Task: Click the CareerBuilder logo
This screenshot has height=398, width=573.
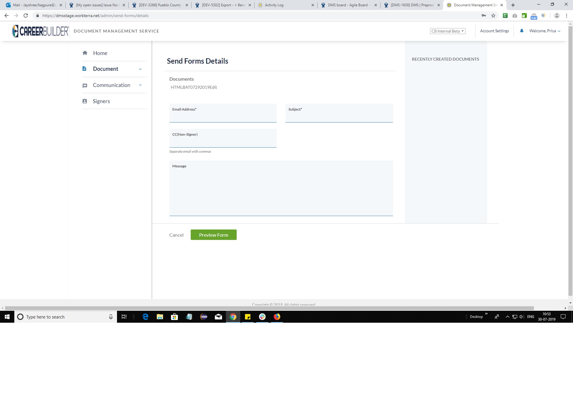Action: (x=40, y=31)
